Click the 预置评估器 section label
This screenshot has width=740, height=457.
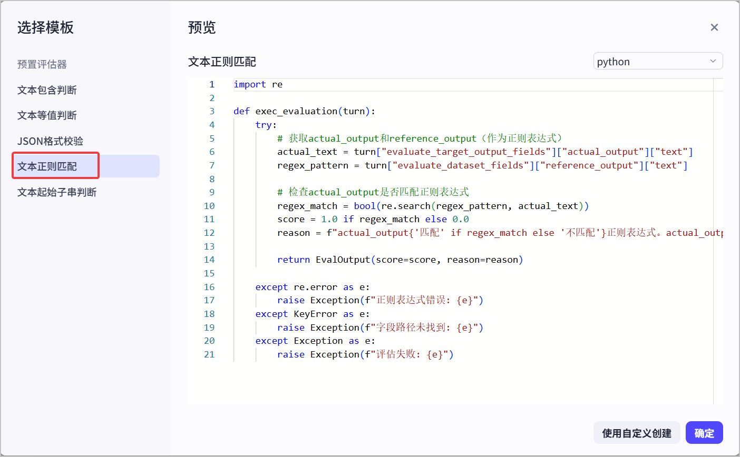point(42,64)
